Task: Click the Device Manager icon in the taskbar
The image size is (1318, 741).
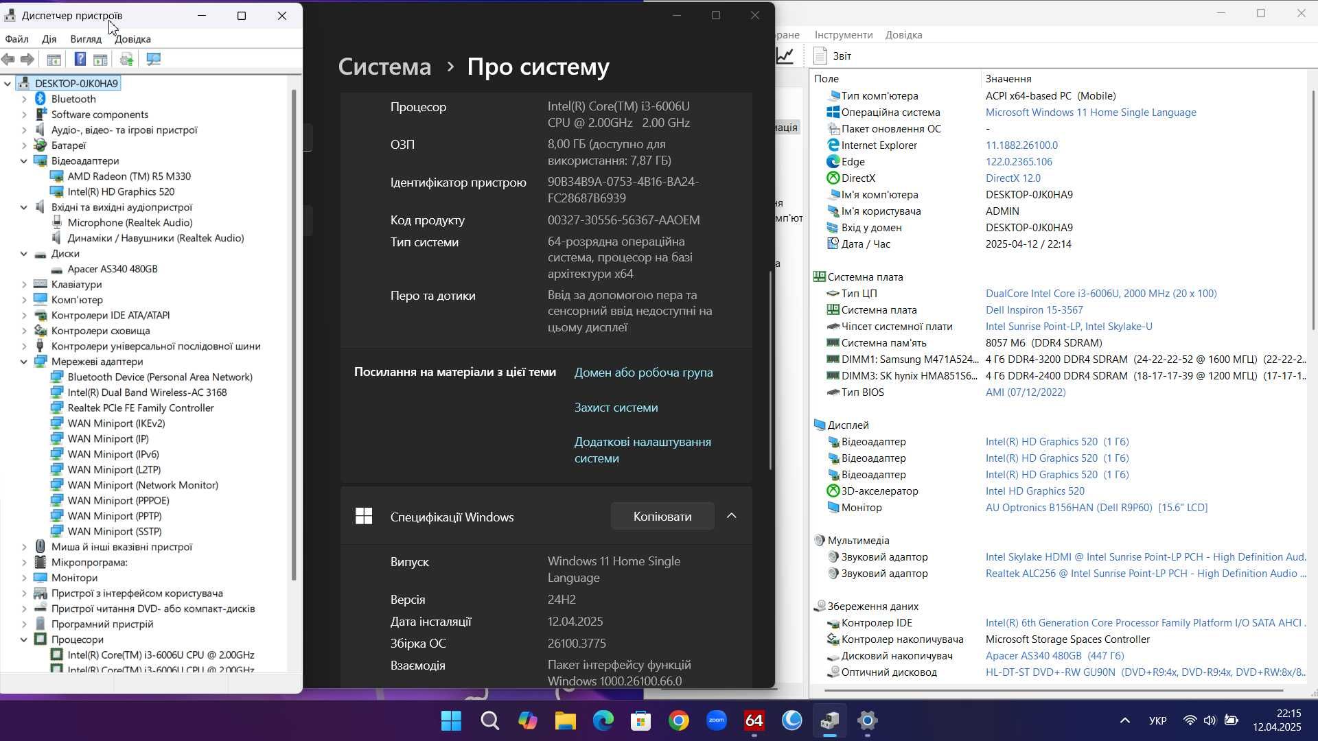Action: click(x=830, y=721)
